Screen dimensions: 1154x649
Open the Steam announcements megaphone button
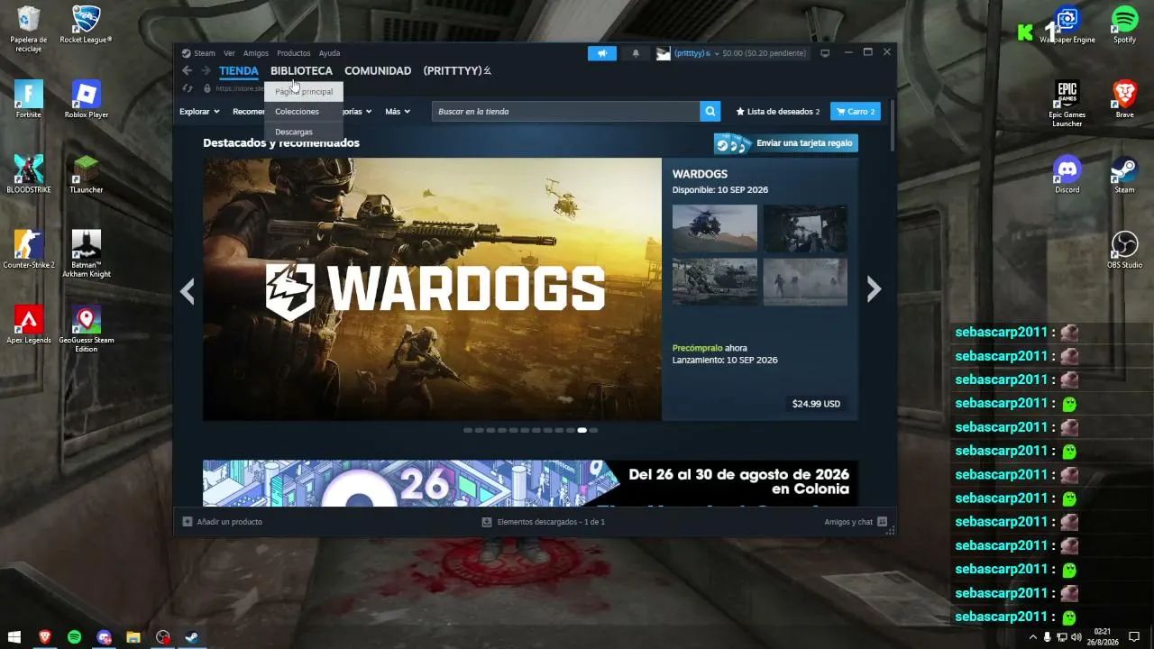[602, 53]
